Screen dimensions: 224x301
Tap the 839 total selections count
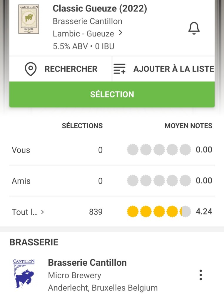96,212
